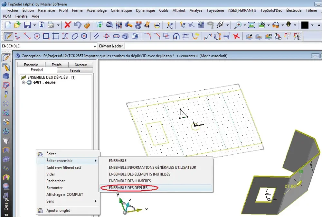Select the ENSEMBLE DES DÉPLIÉS tree root

tap(51, 77)
